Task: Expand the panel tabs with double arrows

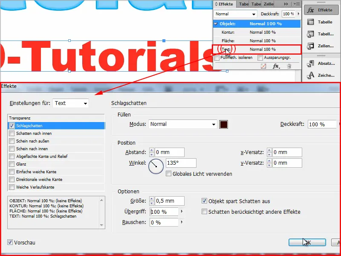Action: tap(286, 4)
